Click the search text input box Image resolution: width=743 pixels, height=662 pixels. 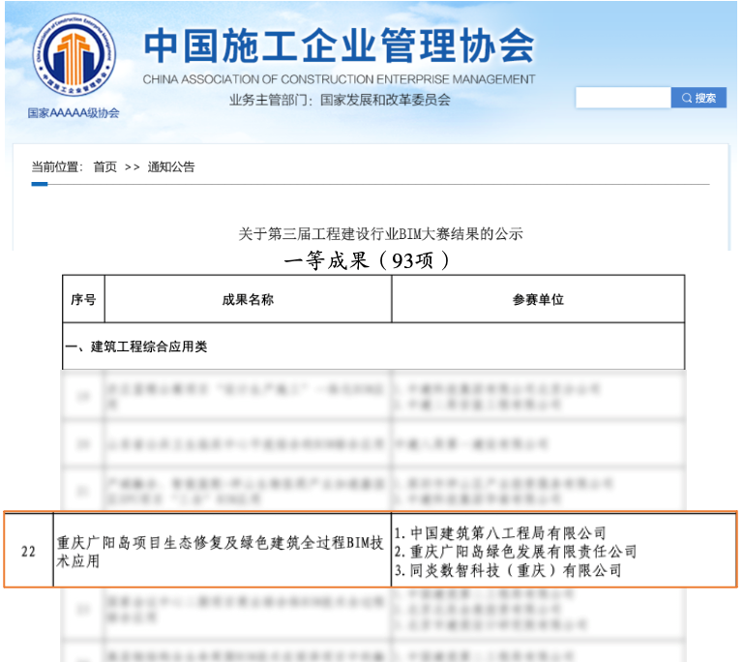(x=623, y=99)
